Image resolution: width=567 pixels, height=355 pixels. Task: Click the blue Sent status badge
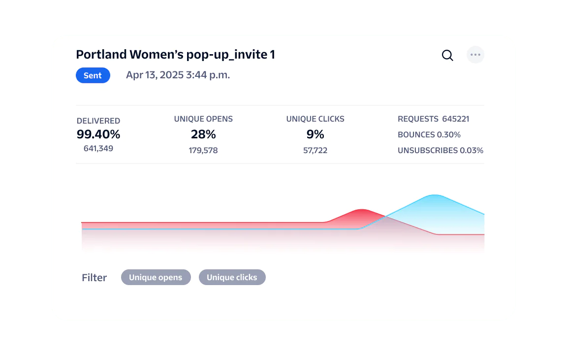pos(93,75)
